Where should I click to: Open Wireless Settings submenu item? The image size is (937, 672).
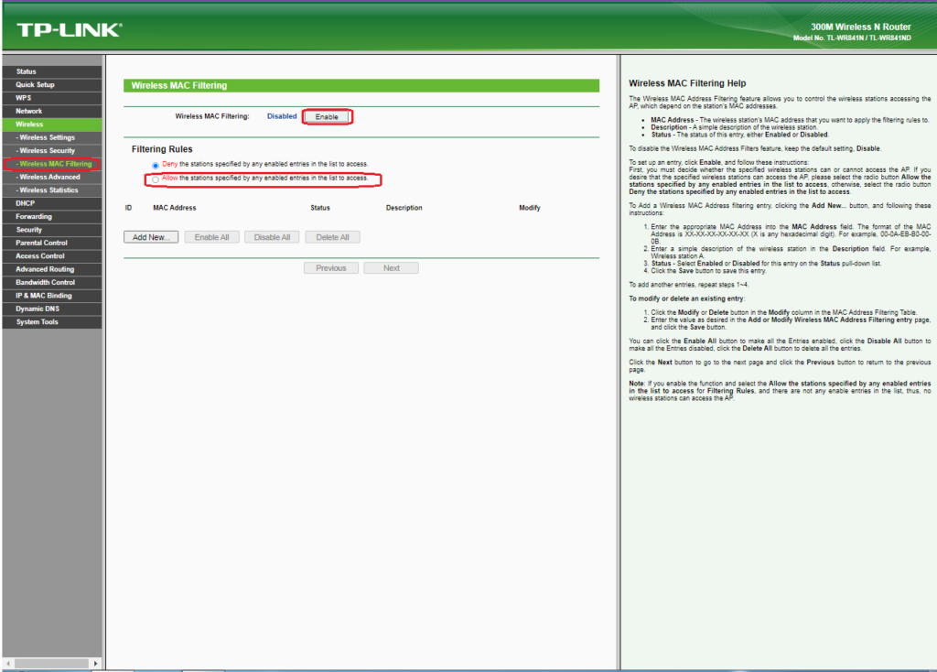coord(52,137)
